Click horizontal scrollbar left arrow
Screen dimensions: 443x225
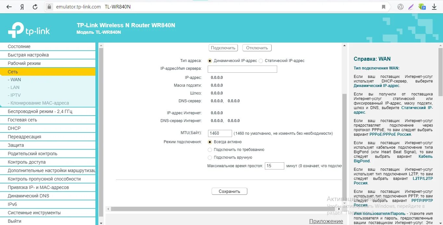point(108,209)
